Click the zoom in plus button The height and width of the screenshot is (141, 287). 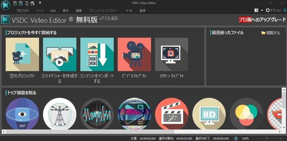[x=281, y=138]
